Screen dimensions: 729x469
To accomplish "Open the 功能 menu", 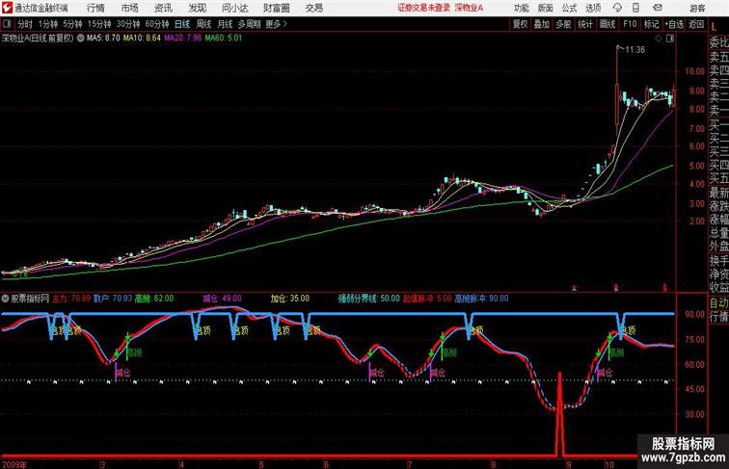I will click(x=522, y=8).
